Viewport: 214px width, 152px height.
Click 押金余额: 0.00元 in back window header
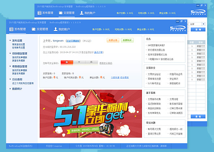167,13
